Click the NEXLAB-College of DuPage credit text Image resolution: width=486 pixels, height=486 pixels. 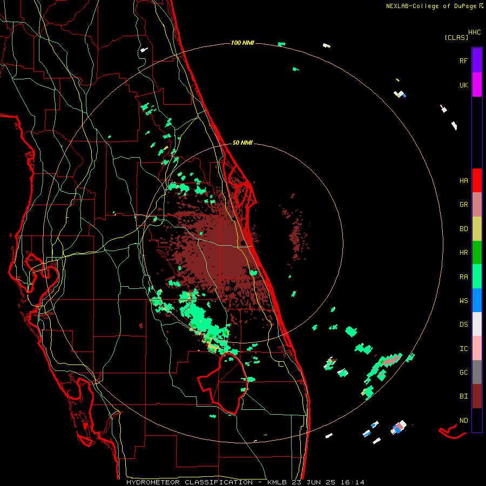pos(434,6)
